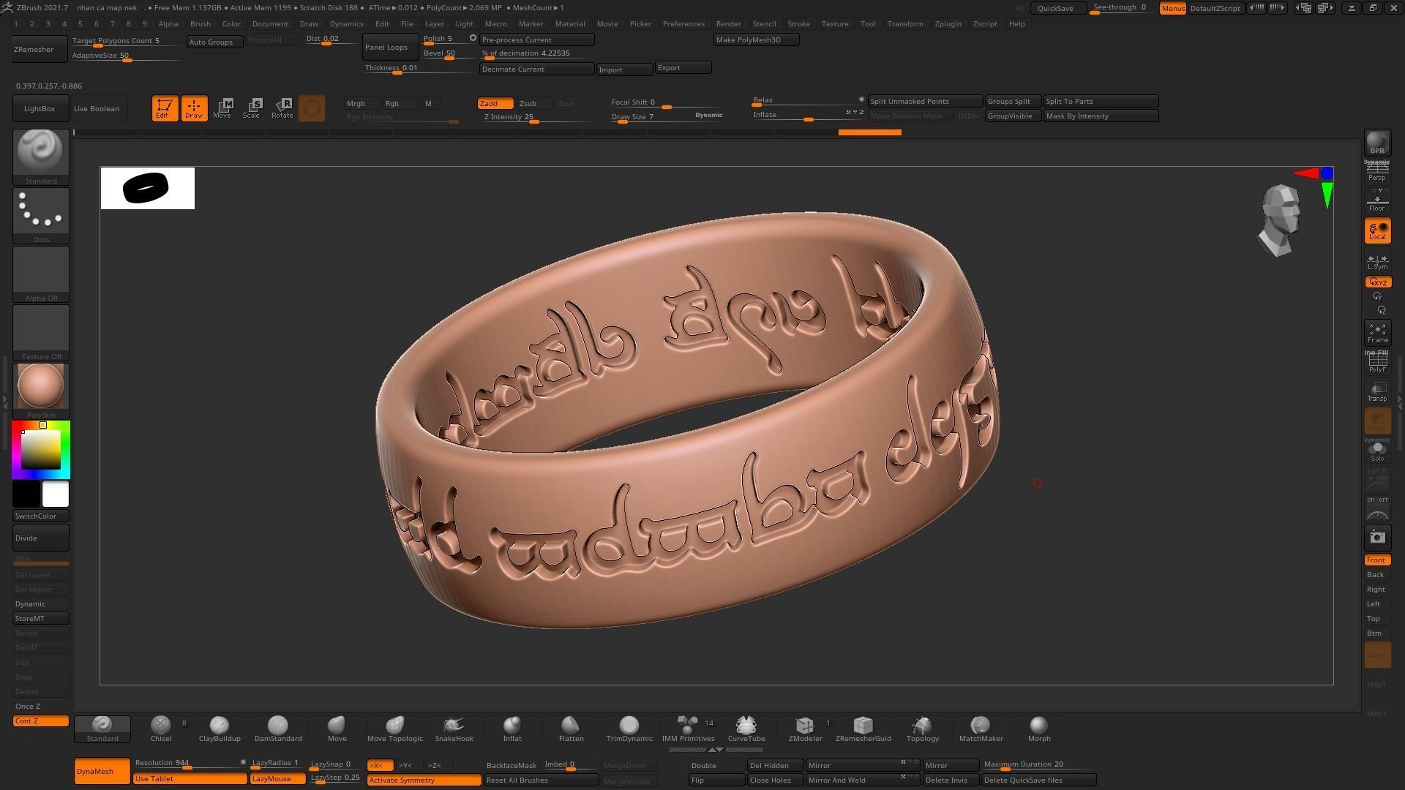Pick a color in the color picker square

[41, 449]
